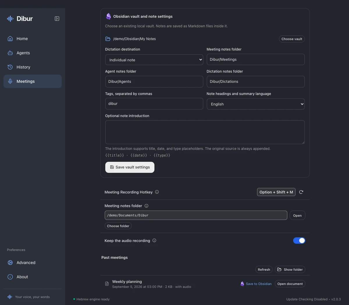Viewport: 349px width, 305px height.
Task: Click Save to Obsidian for Weekly planning
Action: (x=256, y=284)
